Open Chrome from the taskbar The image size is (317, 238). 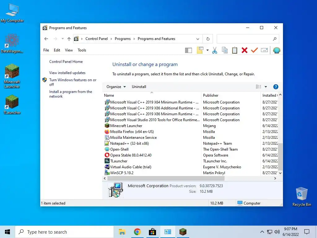click(137, 232)
